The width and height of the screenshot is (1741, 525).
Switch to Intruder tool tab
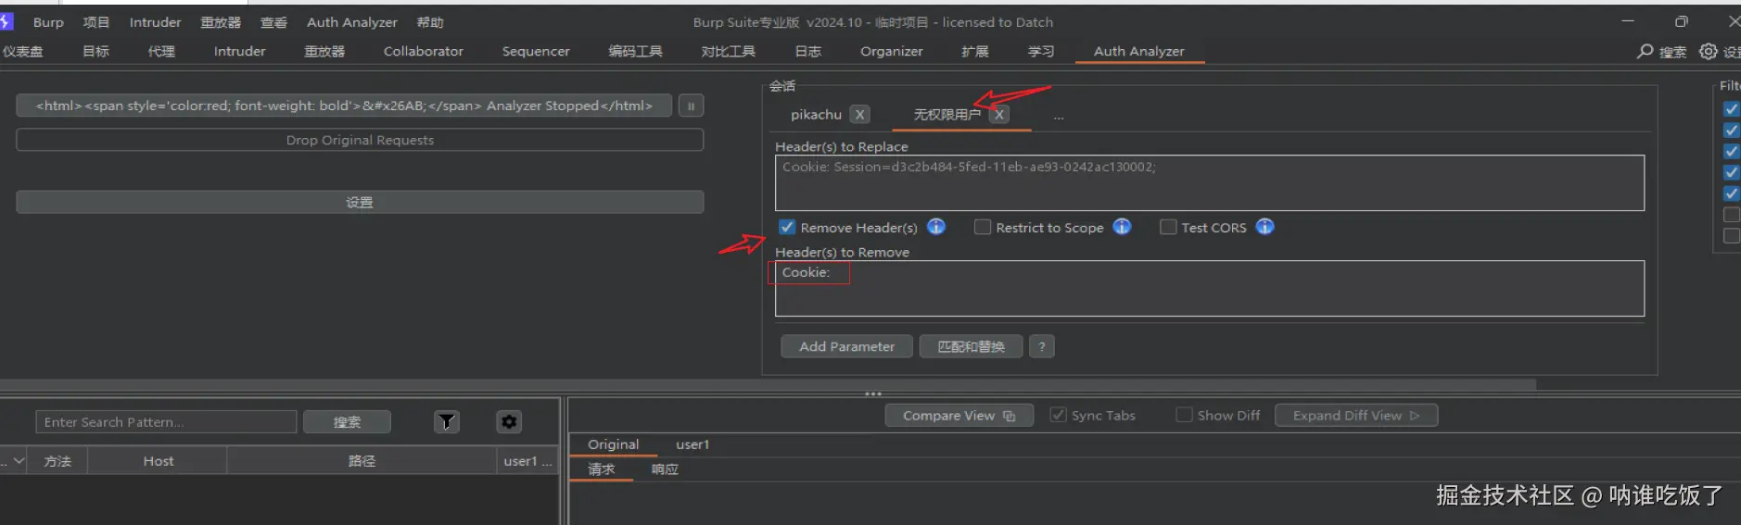239,52
